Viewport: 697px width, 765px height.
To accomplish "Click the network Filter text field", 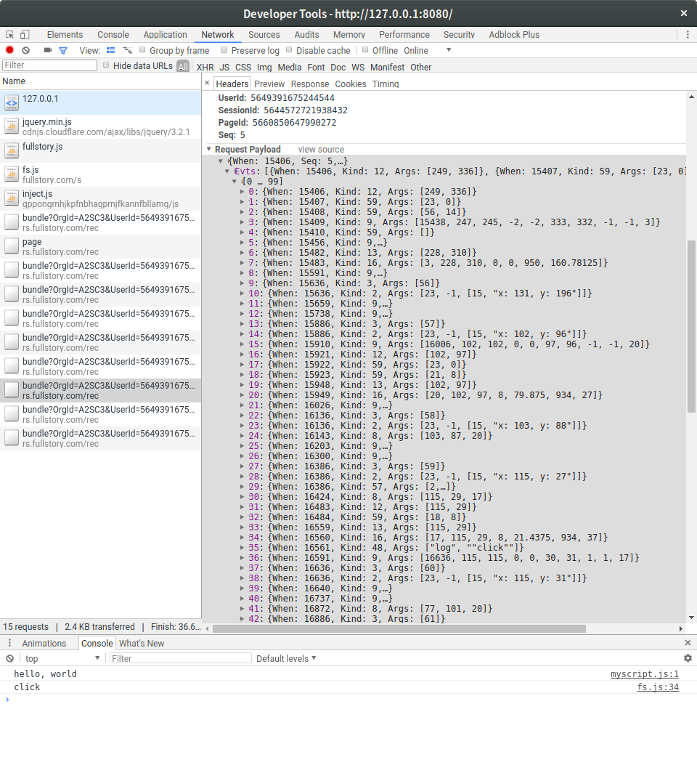I will pos(49,65).
